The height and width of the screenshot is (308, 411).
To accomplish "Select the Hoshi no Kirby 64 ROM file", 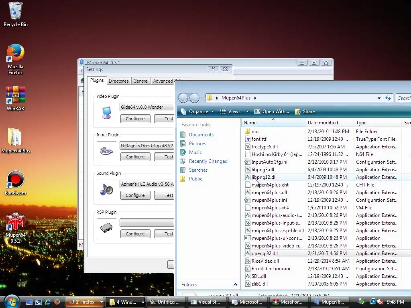I will coord(277,154).
